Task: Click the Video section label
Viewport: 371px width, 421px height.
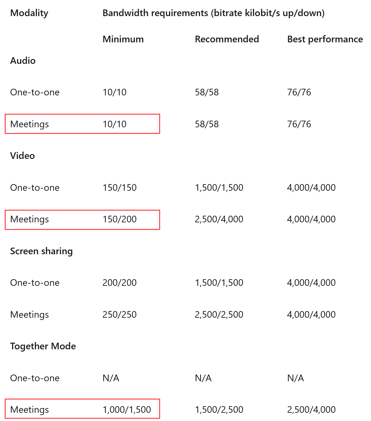Action: 22,156
